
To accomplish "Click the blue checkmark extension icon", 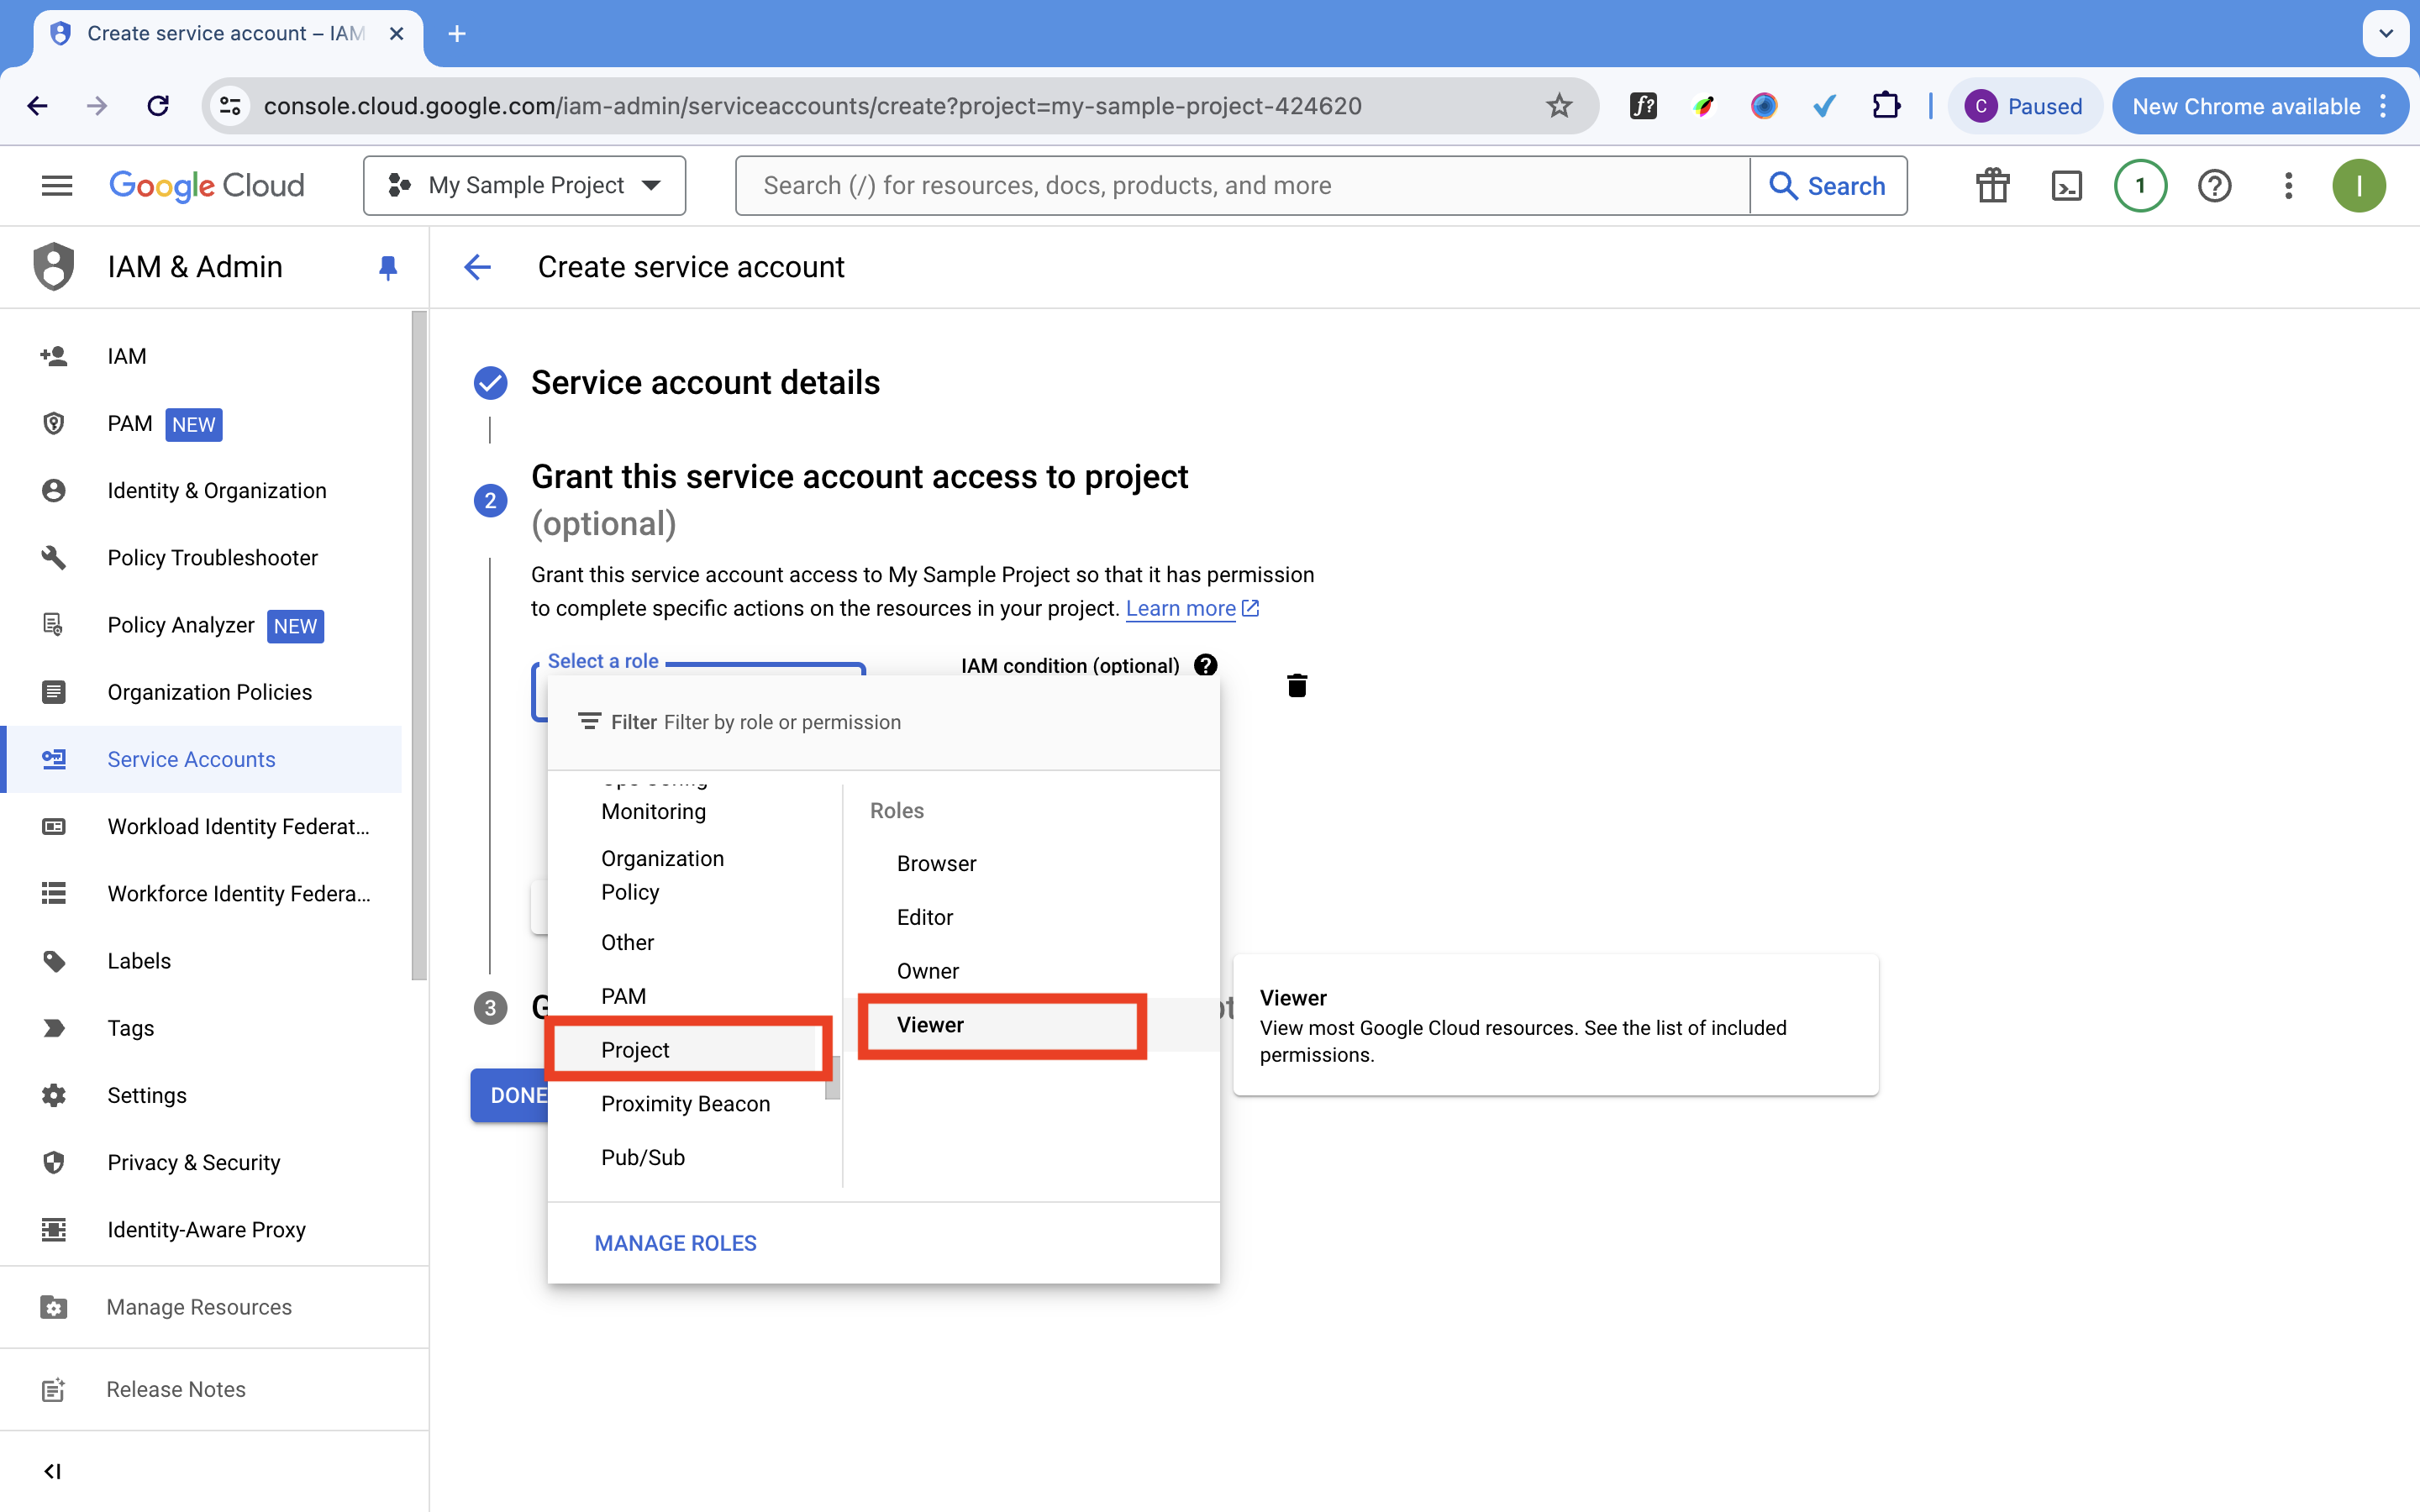I will coord(1825,106).
